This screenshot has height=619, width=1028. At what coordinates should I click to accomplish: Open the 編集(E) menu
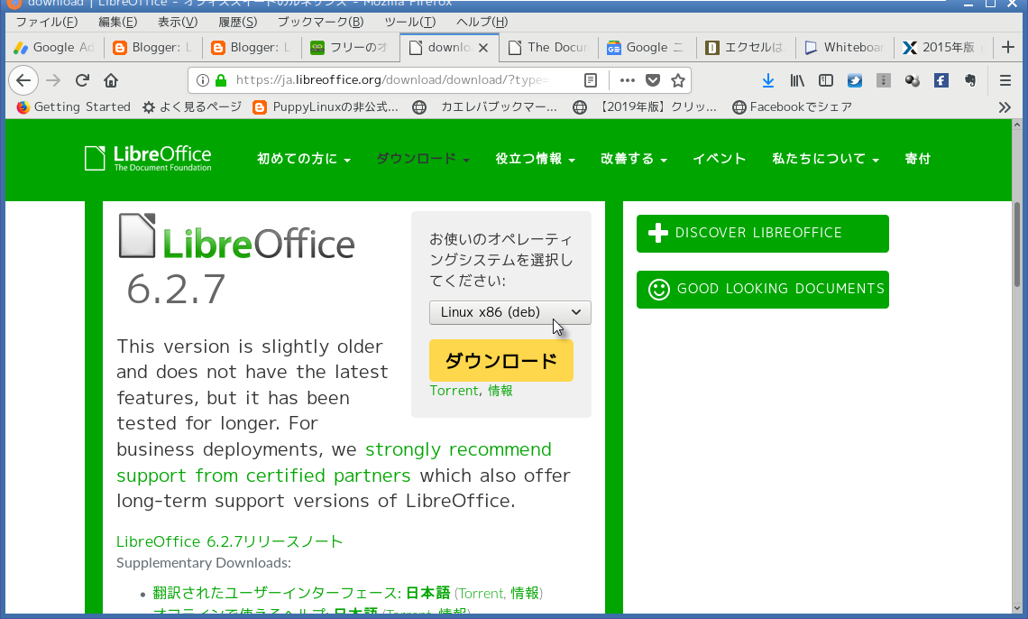pos(117,22)
